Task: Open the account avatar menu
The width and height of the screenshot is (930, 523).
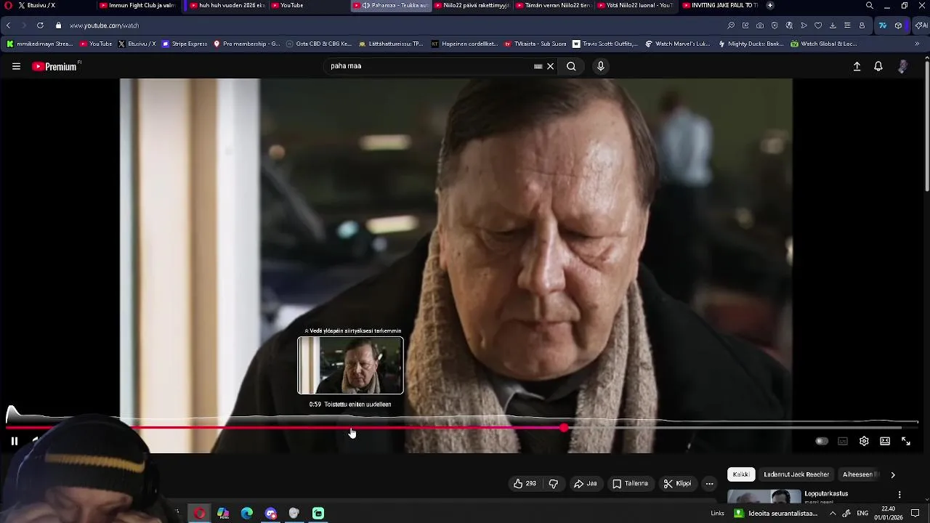Action: click(902, 66)
